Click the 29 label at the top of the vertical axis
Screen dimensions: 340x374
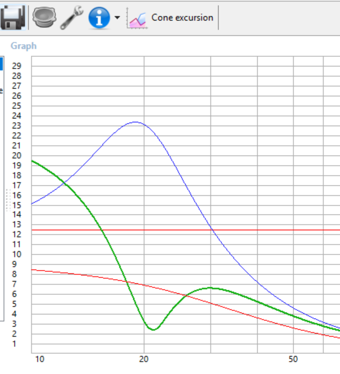[17, 66]
